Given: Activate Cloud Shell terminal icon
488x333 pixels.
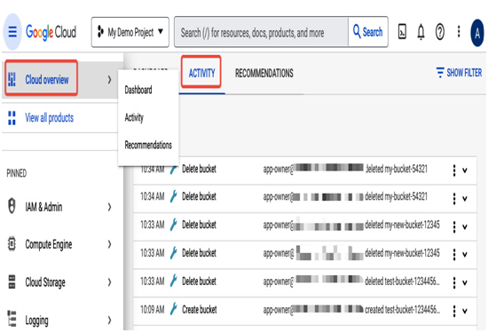Looking at the screenshot, I should [x=402, y=32].
